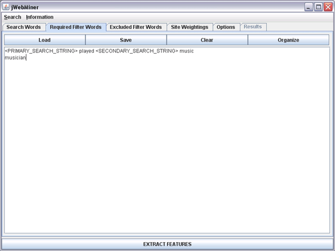
Task: Open the Search menu
Action: [x=12, y=17]
